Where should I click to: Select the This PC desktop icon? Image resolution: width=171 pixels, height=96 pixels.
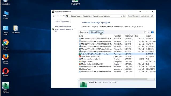pyautogui.click(x=6, y=15)
